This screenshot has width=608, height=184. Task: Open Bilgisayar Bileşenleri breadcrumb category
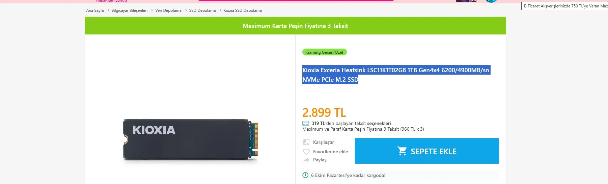point(130,10)
